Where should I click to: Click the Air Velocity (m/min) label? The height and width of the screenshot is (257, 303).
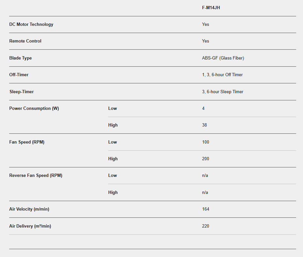tap(29, 209)
